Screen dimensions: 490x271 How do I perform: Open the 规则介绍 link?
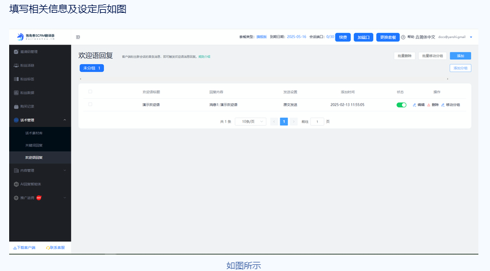coord(205,57)
